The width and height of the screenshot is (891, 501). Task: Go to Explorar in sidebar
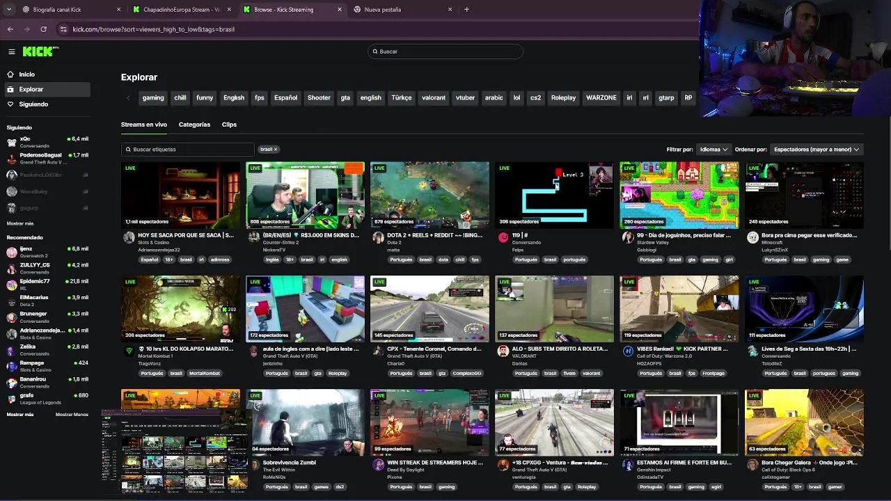(x=46, y=89)
